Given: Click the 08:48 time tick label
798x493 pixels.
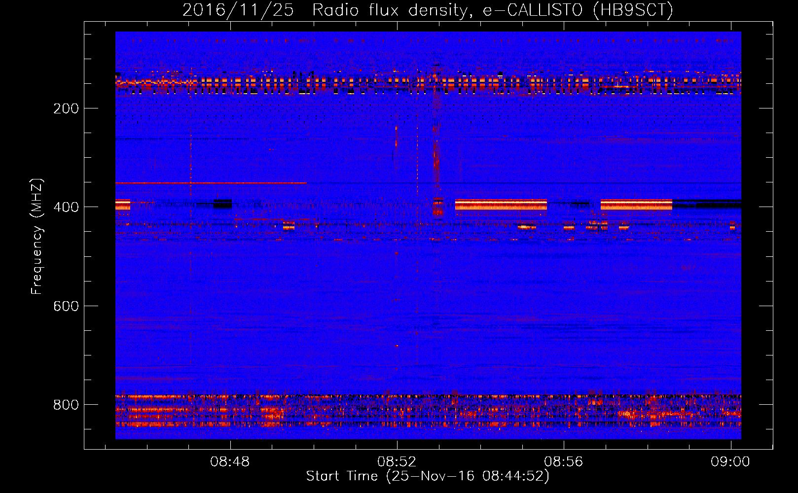Looking at the screenshot, I should [x=230, y=462].
